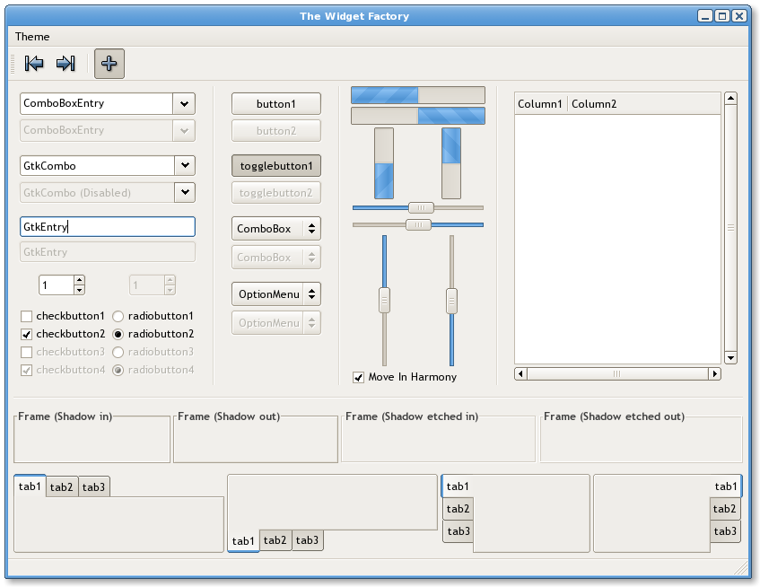Click the spin button's up arrow
The width and height of the screenshot is (760, 587).
coord(79,279)
